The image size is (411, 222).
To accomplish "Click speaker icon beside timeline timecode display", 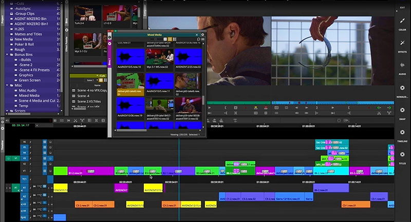I will click(x=7, y=120).
